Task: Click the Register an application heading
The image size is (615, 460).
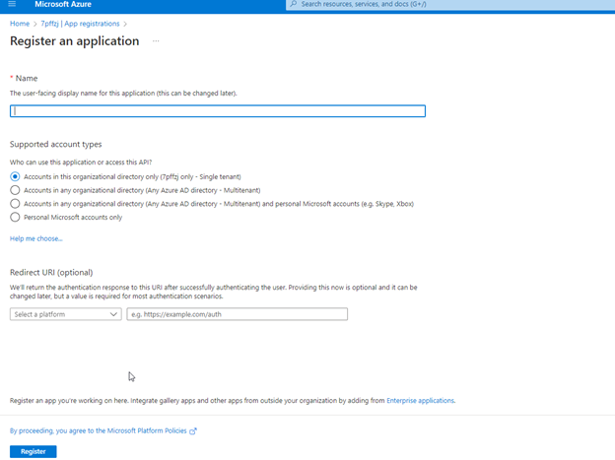Action: (x=75, y=41)
